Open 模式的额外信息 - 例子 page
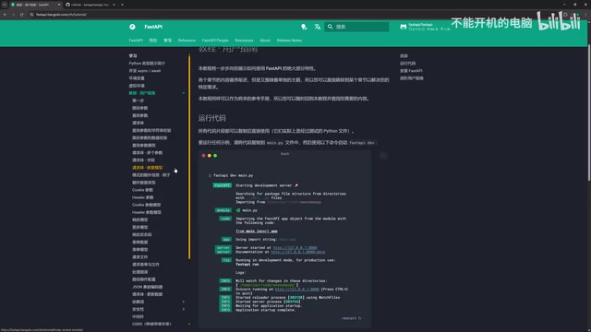 (x=151, y=175)
